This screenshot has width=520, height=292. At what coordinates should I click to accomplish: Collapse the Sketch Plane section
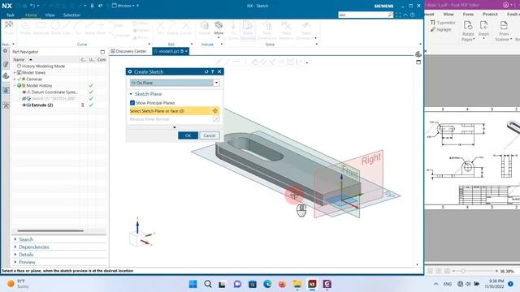tap(131, 94)
